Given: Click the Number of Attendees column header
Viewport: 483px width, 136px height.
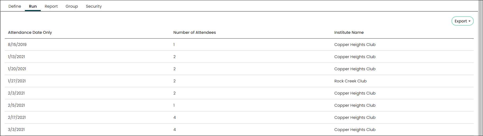Looking at the screenshot, I should pyautogui.click(x=195, y=32).
